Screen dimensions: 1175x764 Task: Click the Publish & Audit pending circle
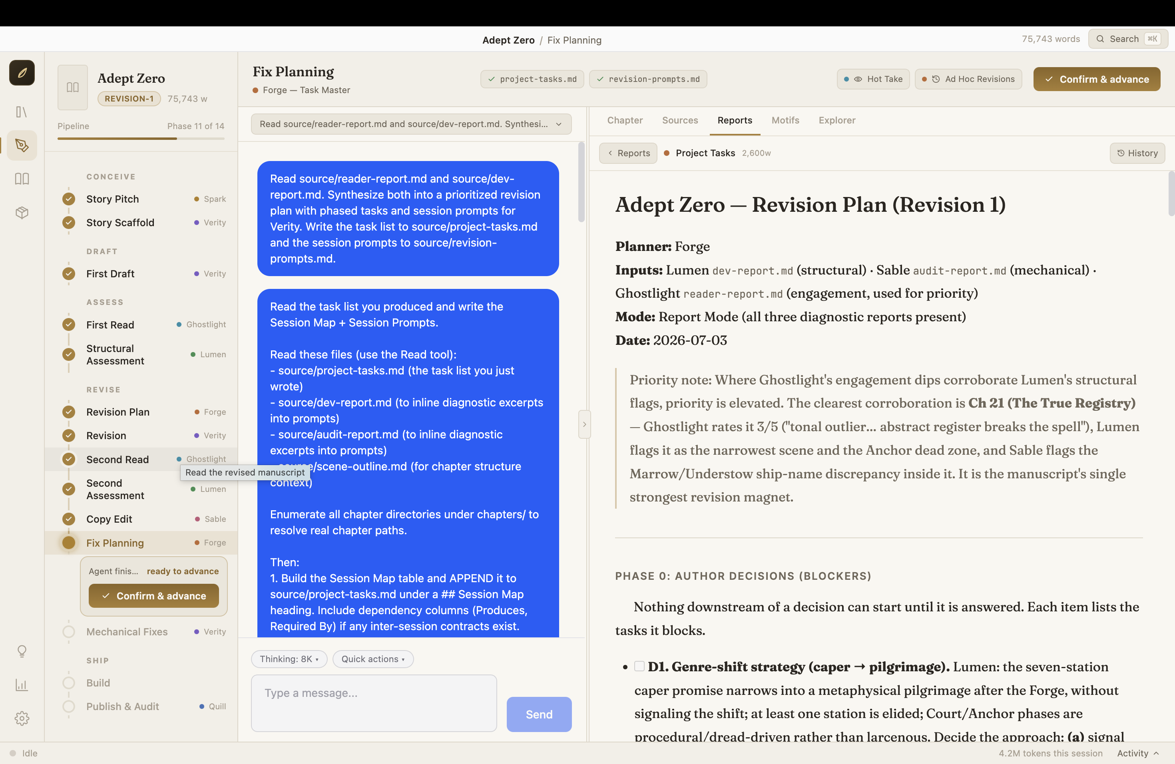pyautogui.click(x=69, y=707)
